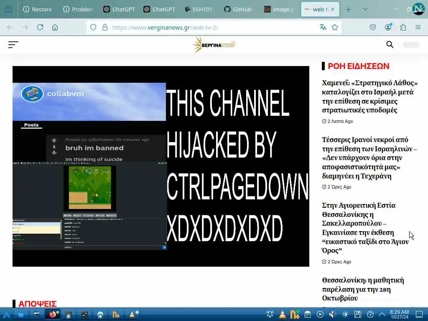Translate this page using address bar icon
This screenshot has height=321, width=428.
click(x=323, y=27)
